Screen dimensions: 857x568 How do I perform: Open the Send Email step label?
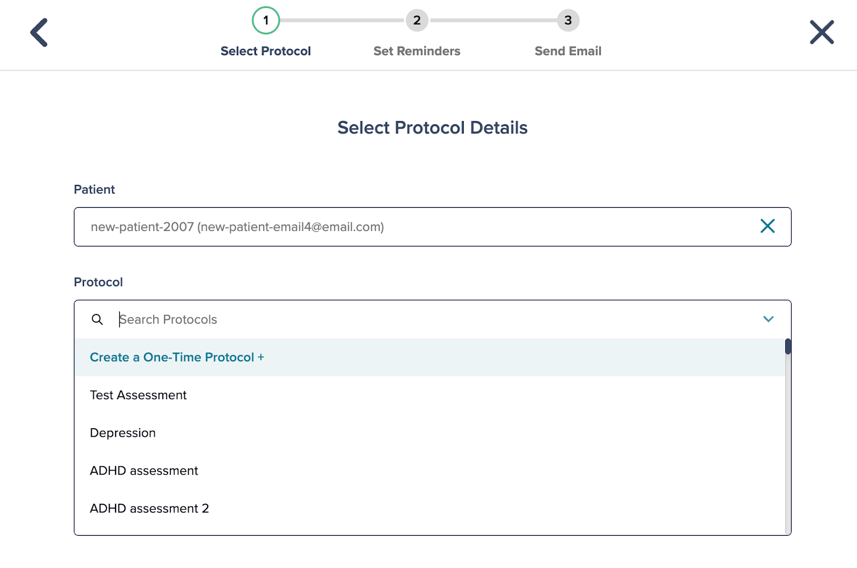(x=568, y=51)
